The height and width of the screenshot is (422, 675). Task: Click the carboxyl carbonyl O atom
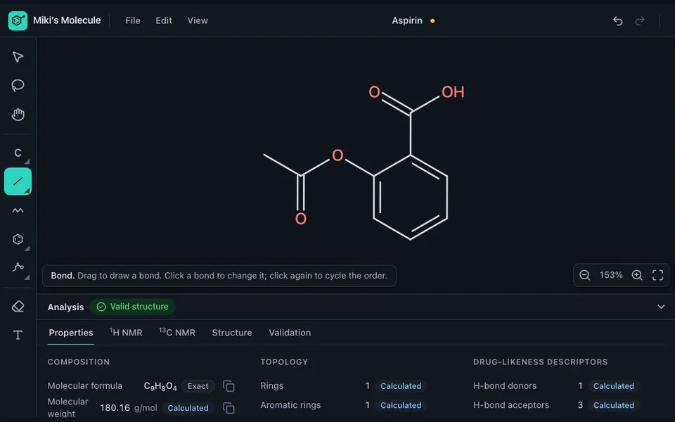(x=375, y=91)
